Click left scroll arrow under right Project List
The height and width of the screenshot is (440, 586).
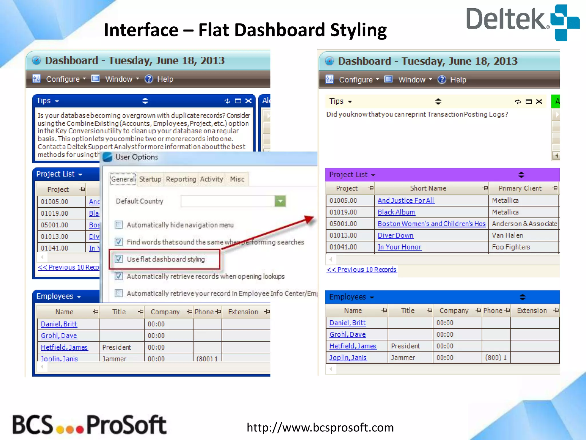[331, 260]
